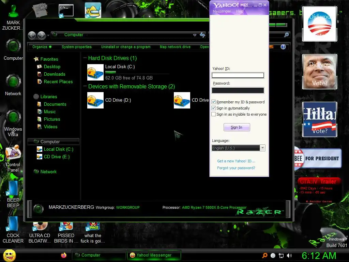Launch Firefox from the taskbar
Screen dimensions: 349x262
pos(64,255)
